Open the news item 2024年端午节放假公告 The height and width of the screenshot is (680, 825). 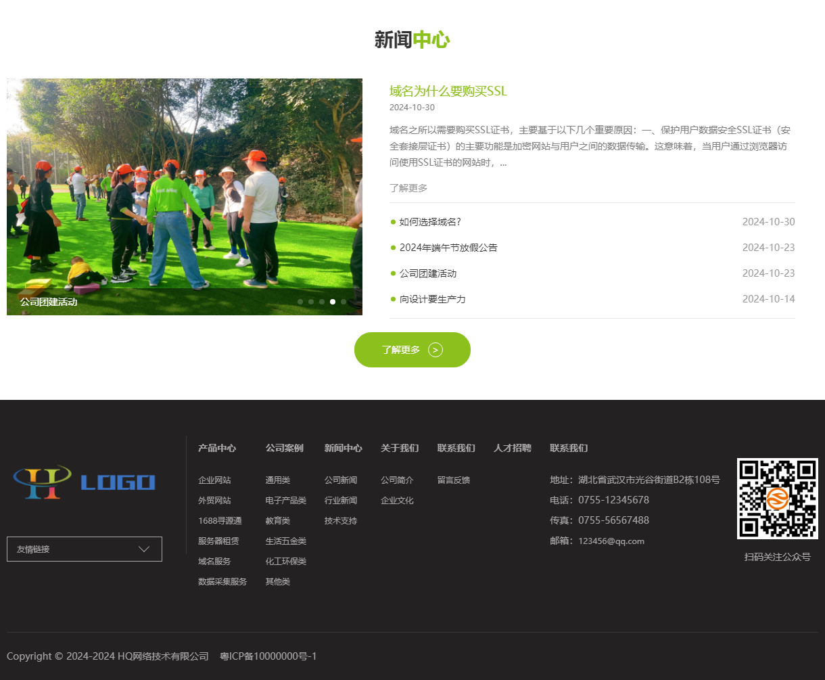click(x=448, y=248)
